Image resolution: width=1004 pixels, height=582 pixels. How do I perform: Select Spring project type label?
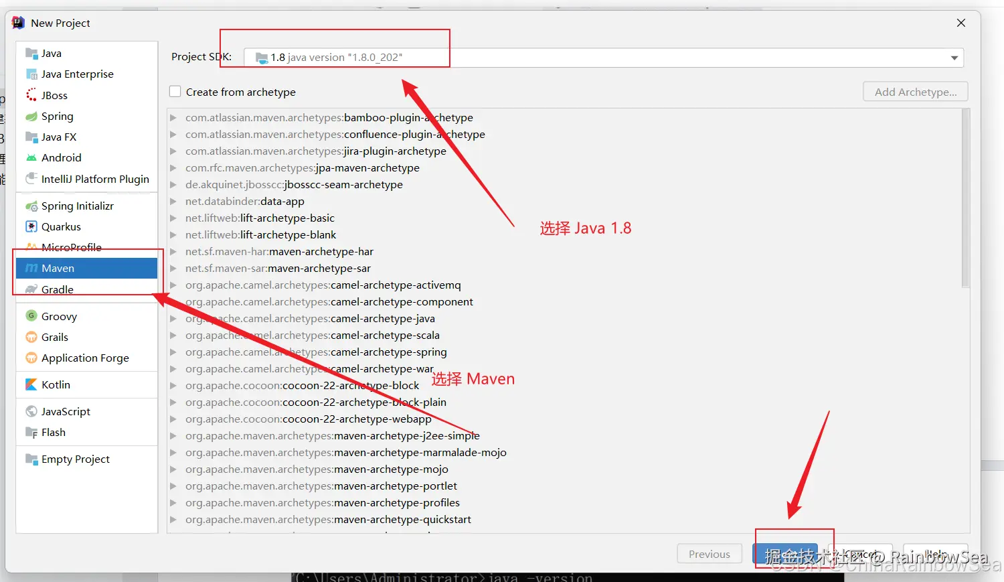[x=58, y=117]
